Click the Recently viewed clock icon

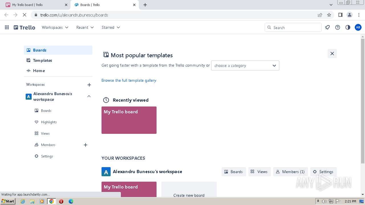[x=106, y=100]
